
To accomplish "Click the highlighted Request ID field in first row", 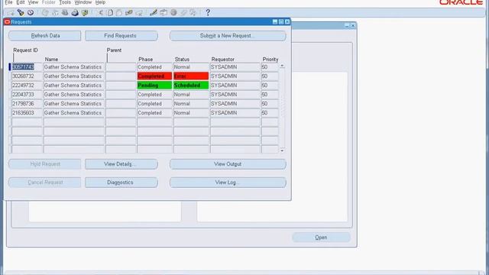I will coord(27,67).
